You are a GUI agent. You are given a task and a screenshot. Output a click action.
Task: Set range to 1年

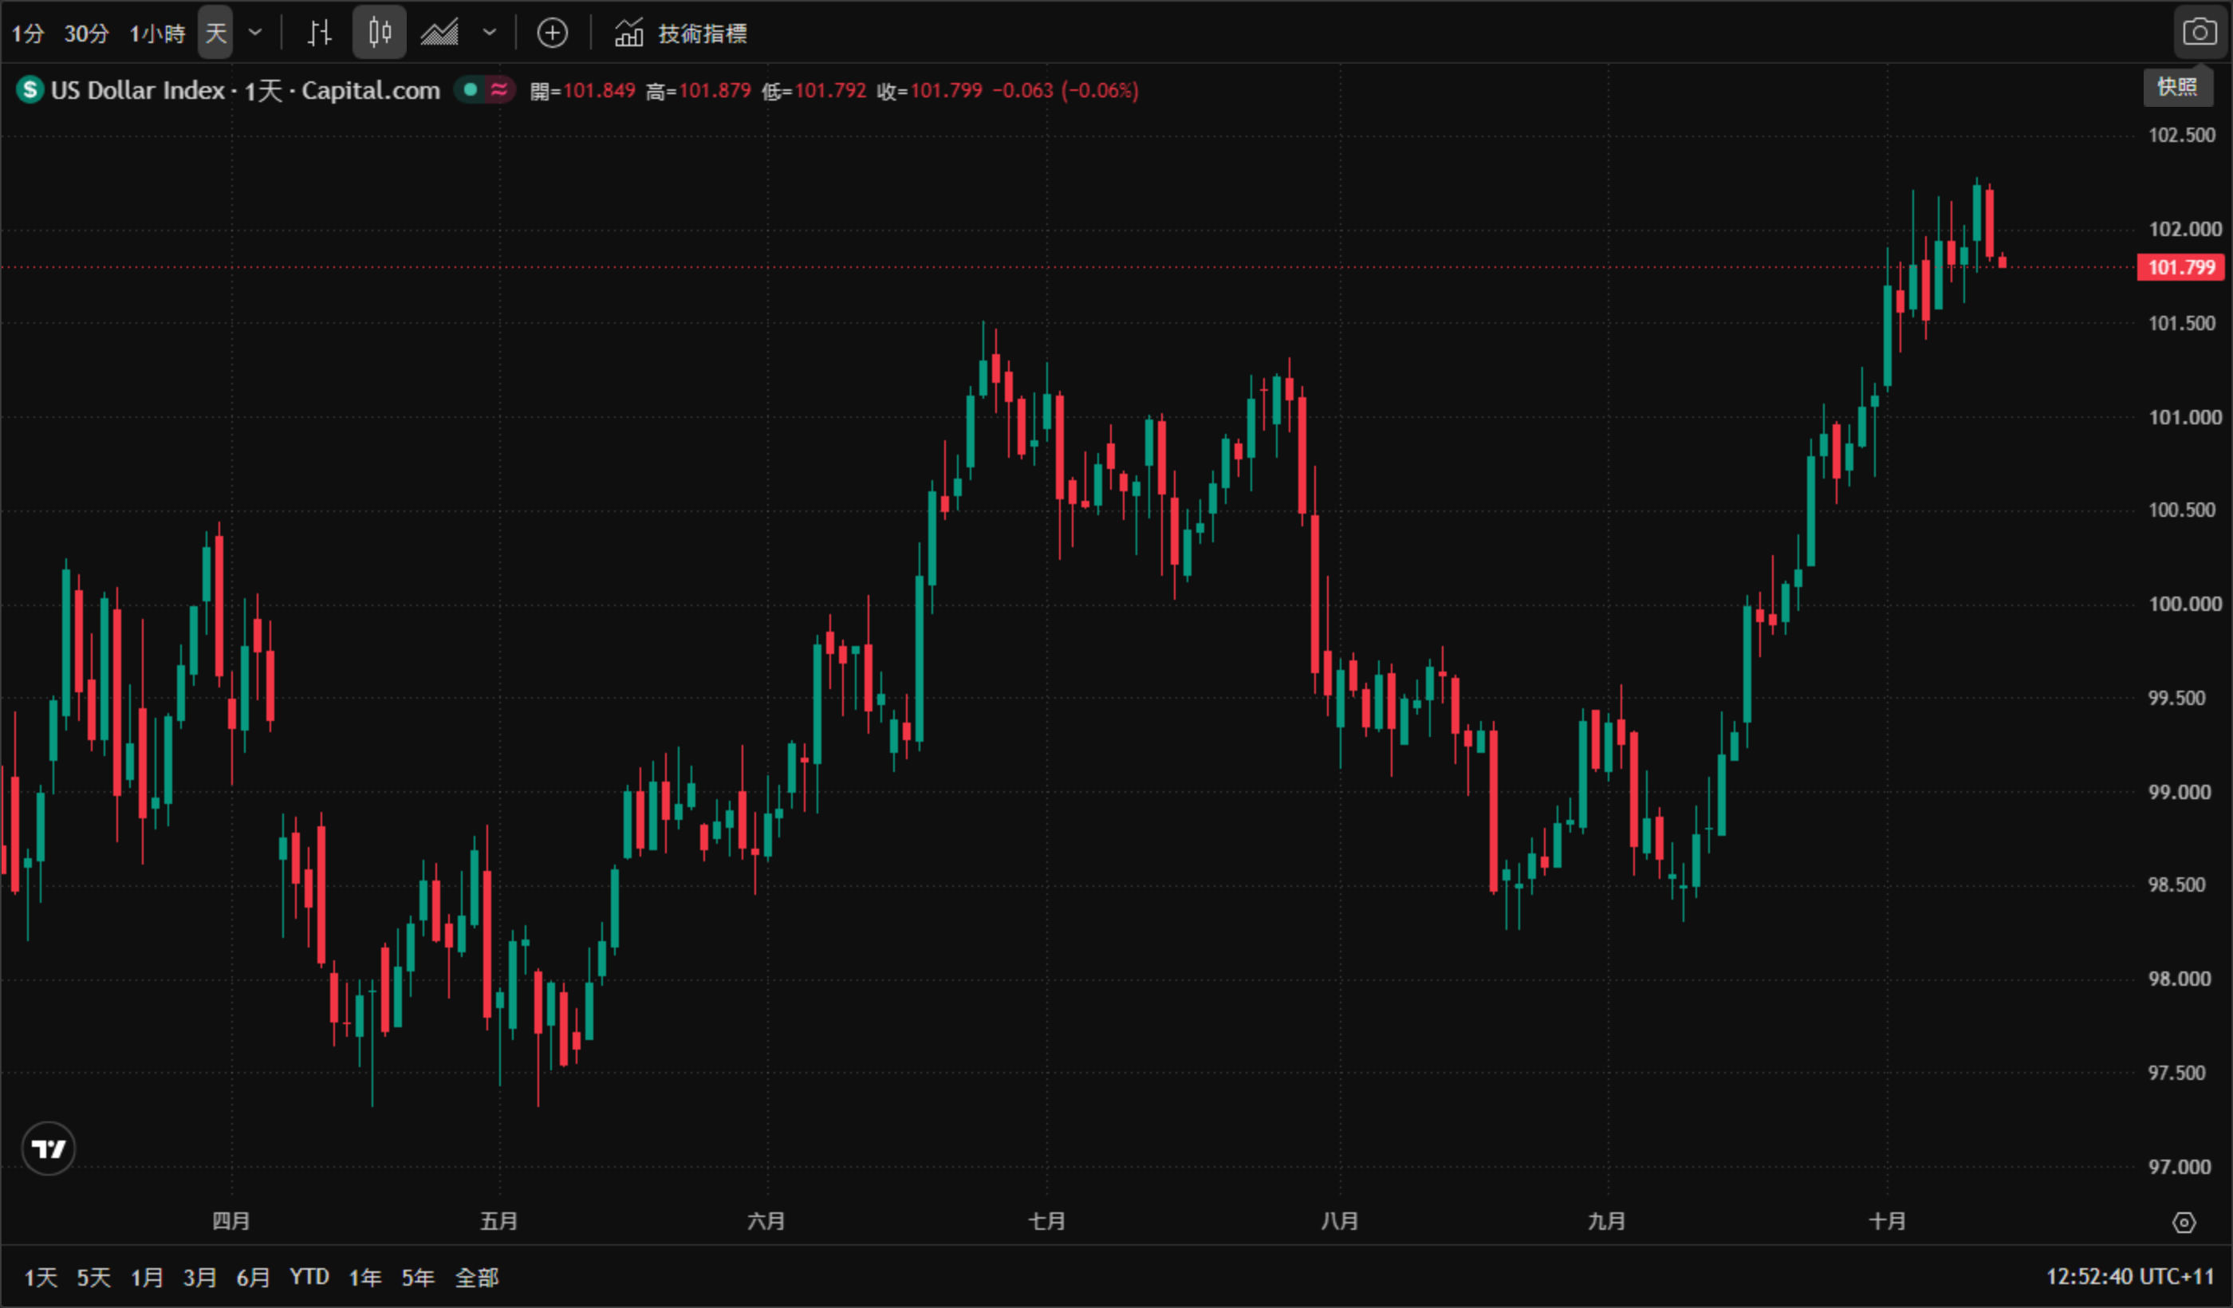point(365,1277)
